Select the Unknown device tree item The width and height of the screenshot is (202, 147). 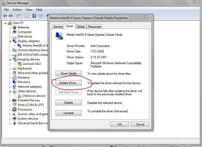tap(34, 96)
